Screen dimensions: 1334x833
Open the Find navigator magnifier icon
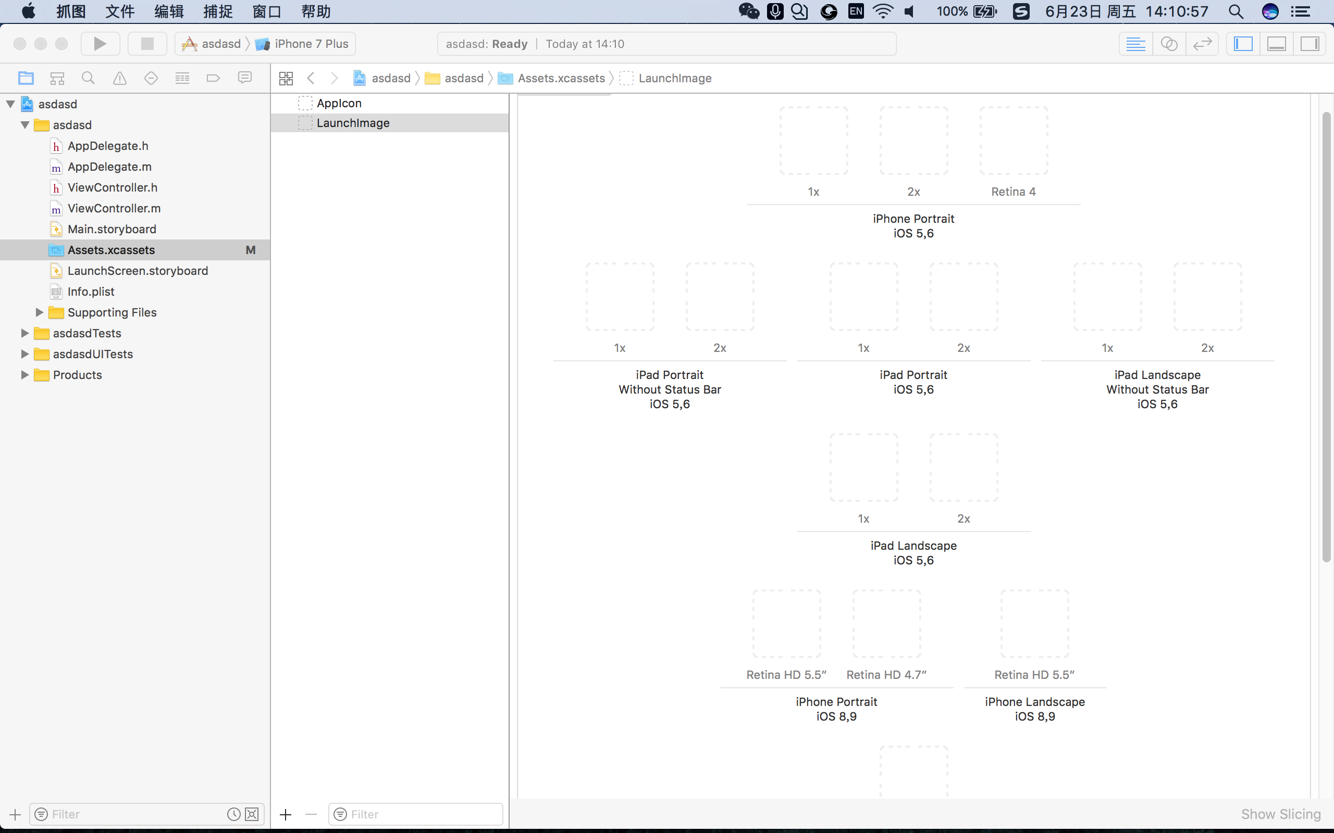point(88,78)
